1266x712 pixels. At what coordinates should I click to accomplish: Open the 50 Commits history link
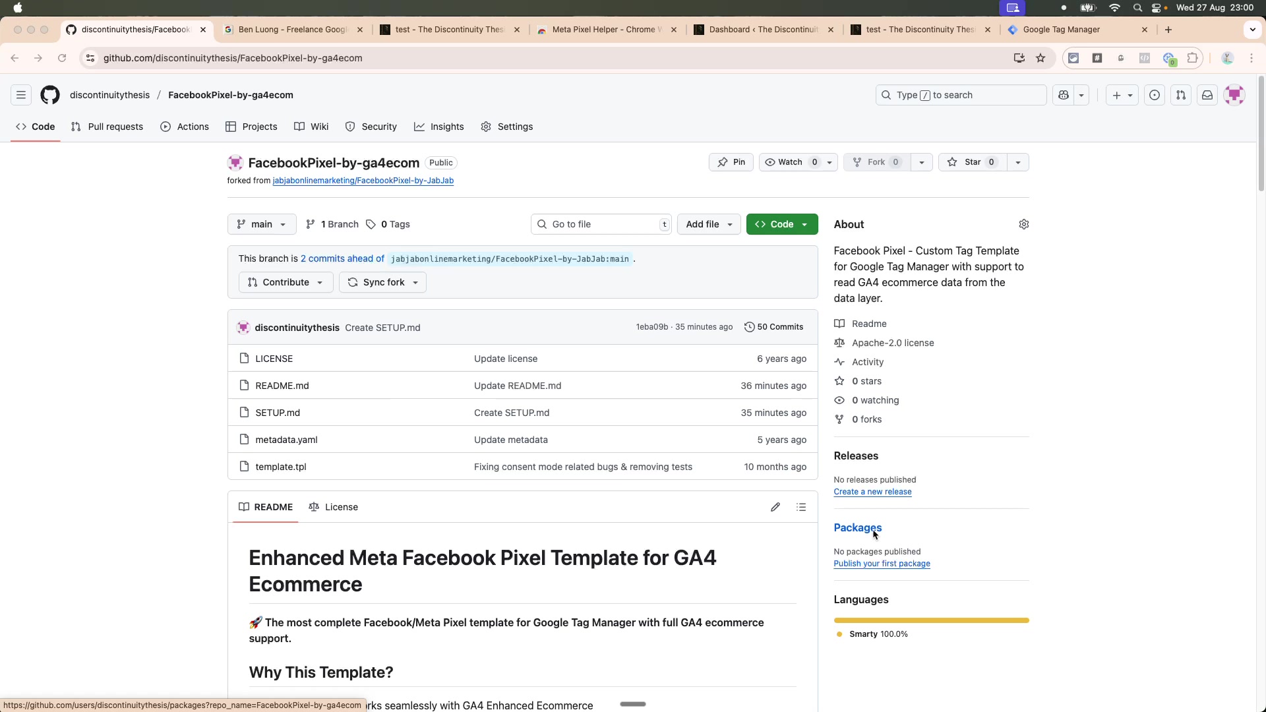click(773, 327)
